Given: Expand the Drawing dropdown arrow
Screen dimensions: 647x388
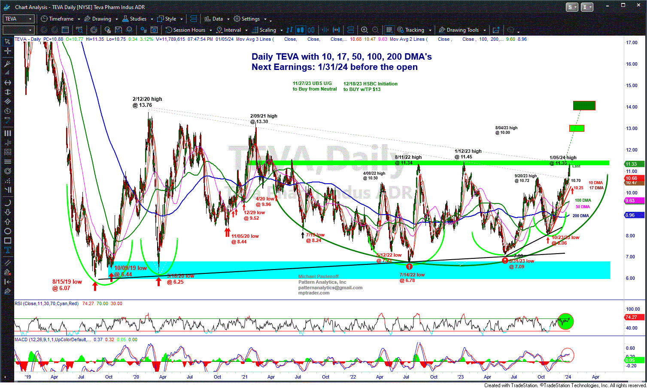Looking at the screenshot, I should (x=116, y=19).
